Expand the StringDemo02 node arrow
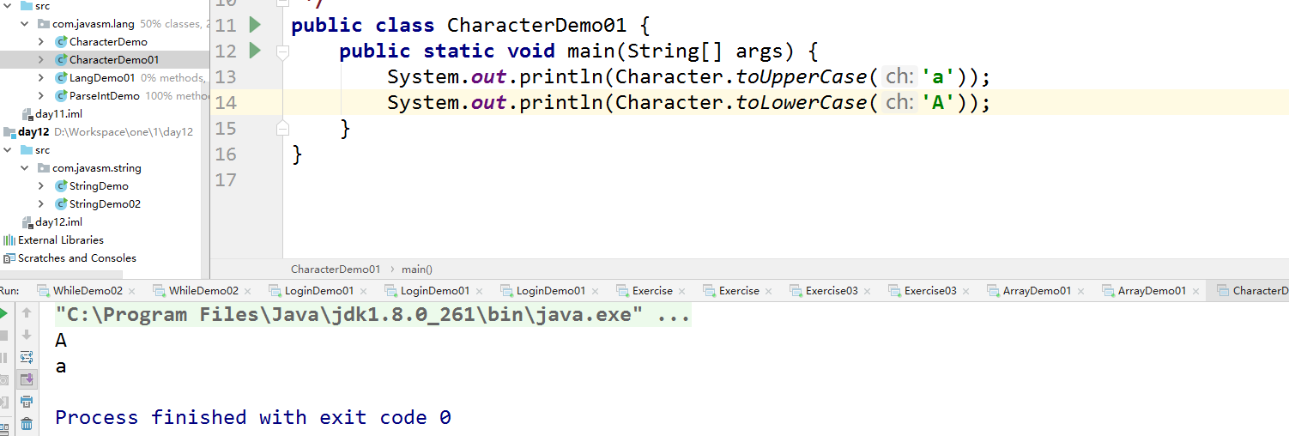Viewport: 1289px width, 436px height. point(41,204)
